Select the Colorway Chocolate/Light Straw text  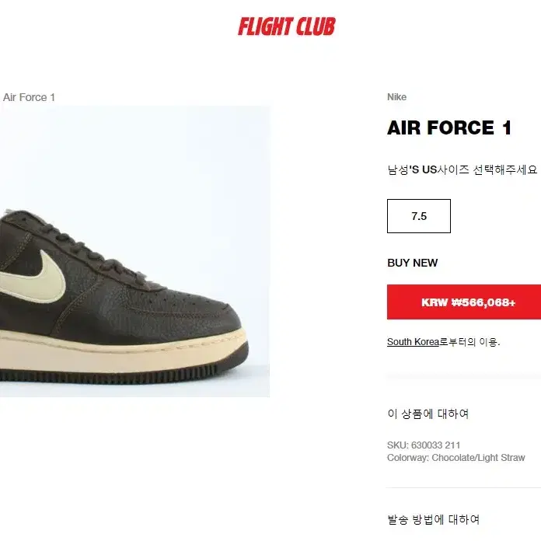(x=455, y=458)
